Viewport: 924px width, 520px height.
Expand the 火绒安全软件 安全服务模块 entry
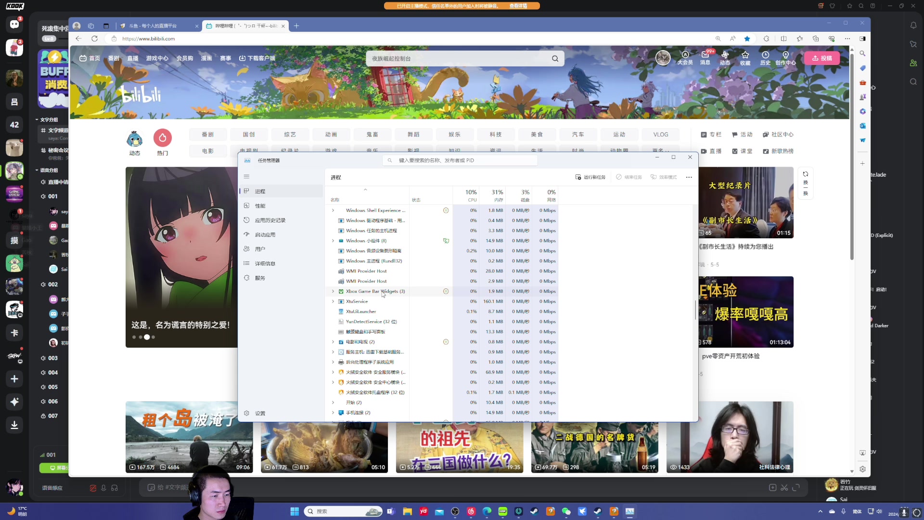coord(333,372)
